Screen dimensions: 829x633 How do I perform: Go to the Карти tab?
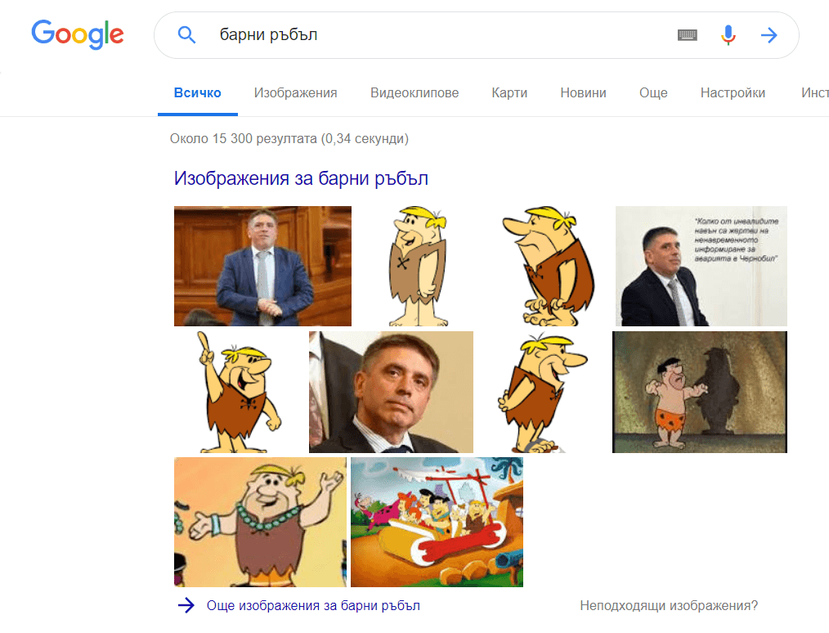(x=509, y=92)
